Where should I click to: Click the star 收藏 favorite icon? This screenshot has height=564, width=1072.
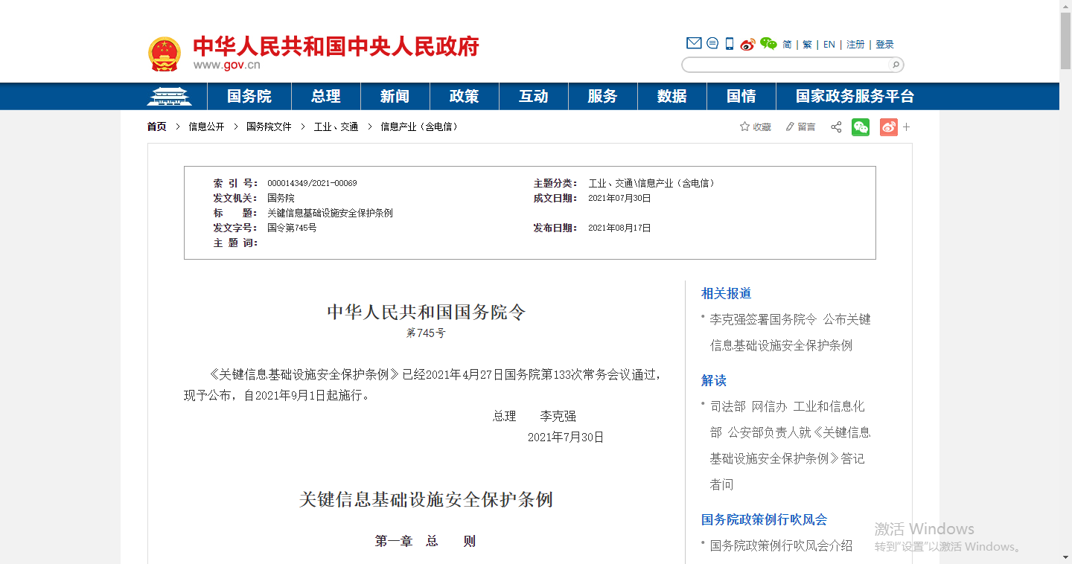point(744,126)
